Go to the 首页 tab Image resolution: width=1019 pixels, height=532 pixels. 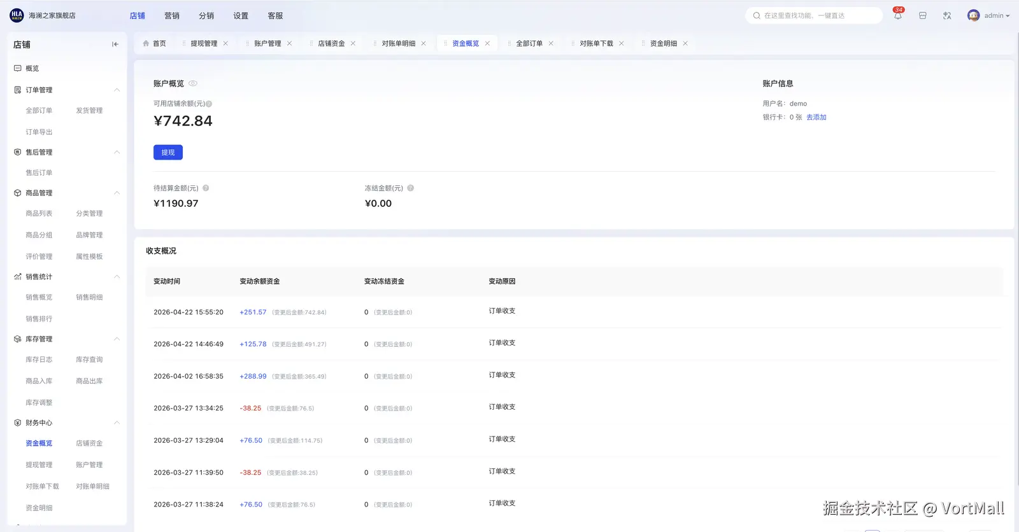[x=155, y=43]
